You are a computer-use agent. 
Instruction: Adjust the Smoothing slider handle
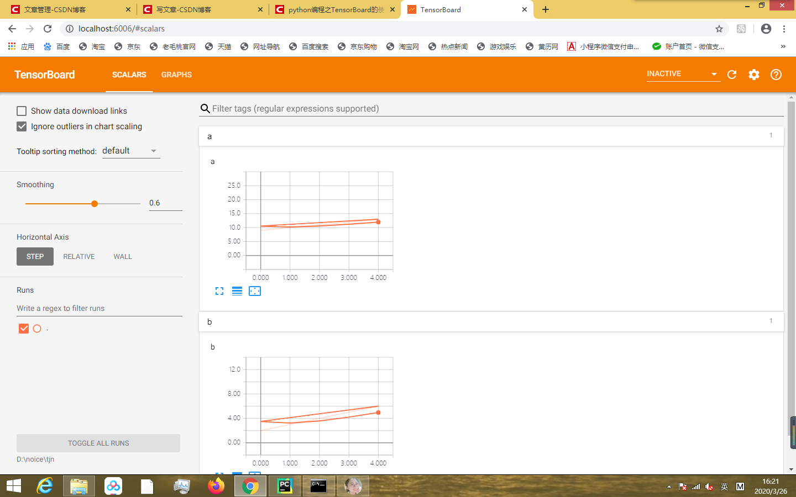[95, 204]
